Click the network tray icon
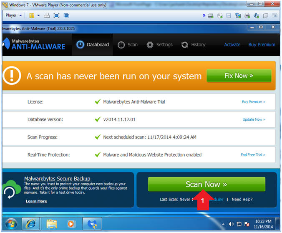Image resolution: width=282 pixels, height=233 pixels. pyautogui.click(x=239, y=224)
